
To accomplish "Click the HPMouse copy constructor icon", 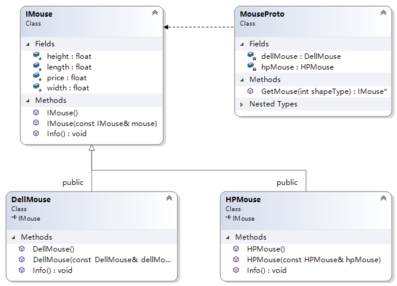I will pos(236,259).
